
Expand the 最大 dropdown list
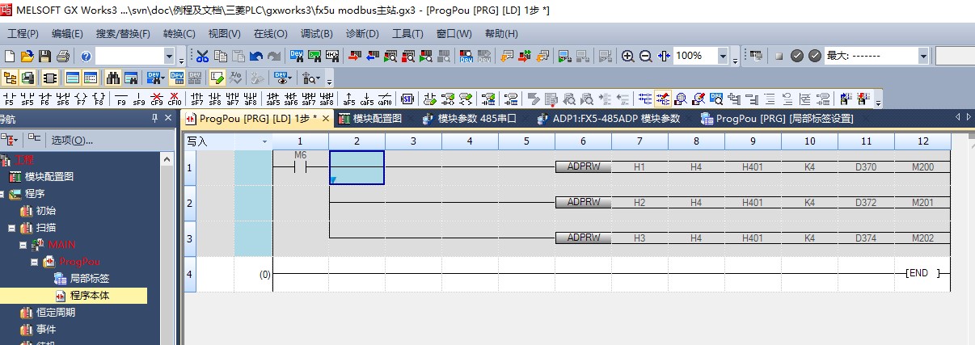[x=923, y=57]
